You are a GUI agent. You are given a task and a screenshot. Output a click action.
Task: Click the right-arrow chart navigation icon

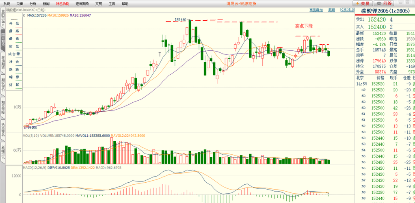(347, 10)
